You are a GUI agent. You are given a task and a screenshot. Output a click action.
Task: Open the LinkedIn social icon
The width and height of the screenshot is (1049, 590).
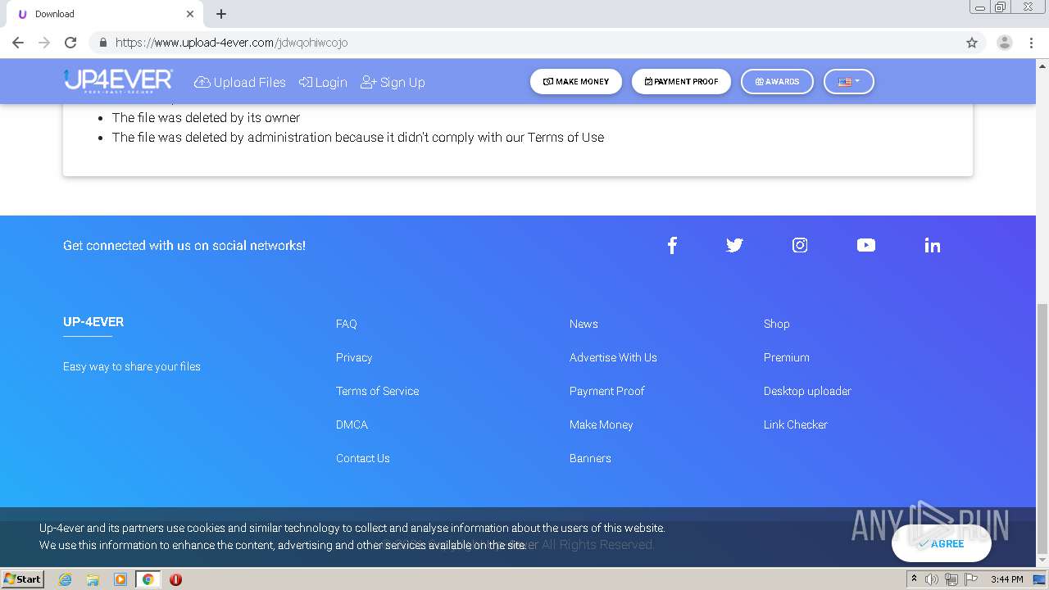pyautogui.click(x=932, y=245)
